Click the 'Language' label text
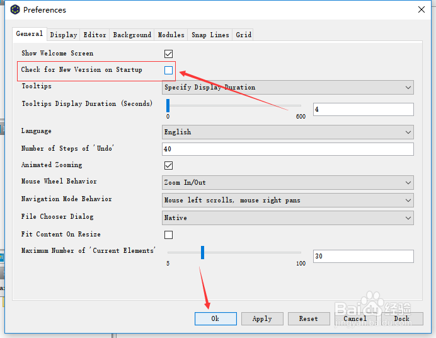 tap(36, 131)
